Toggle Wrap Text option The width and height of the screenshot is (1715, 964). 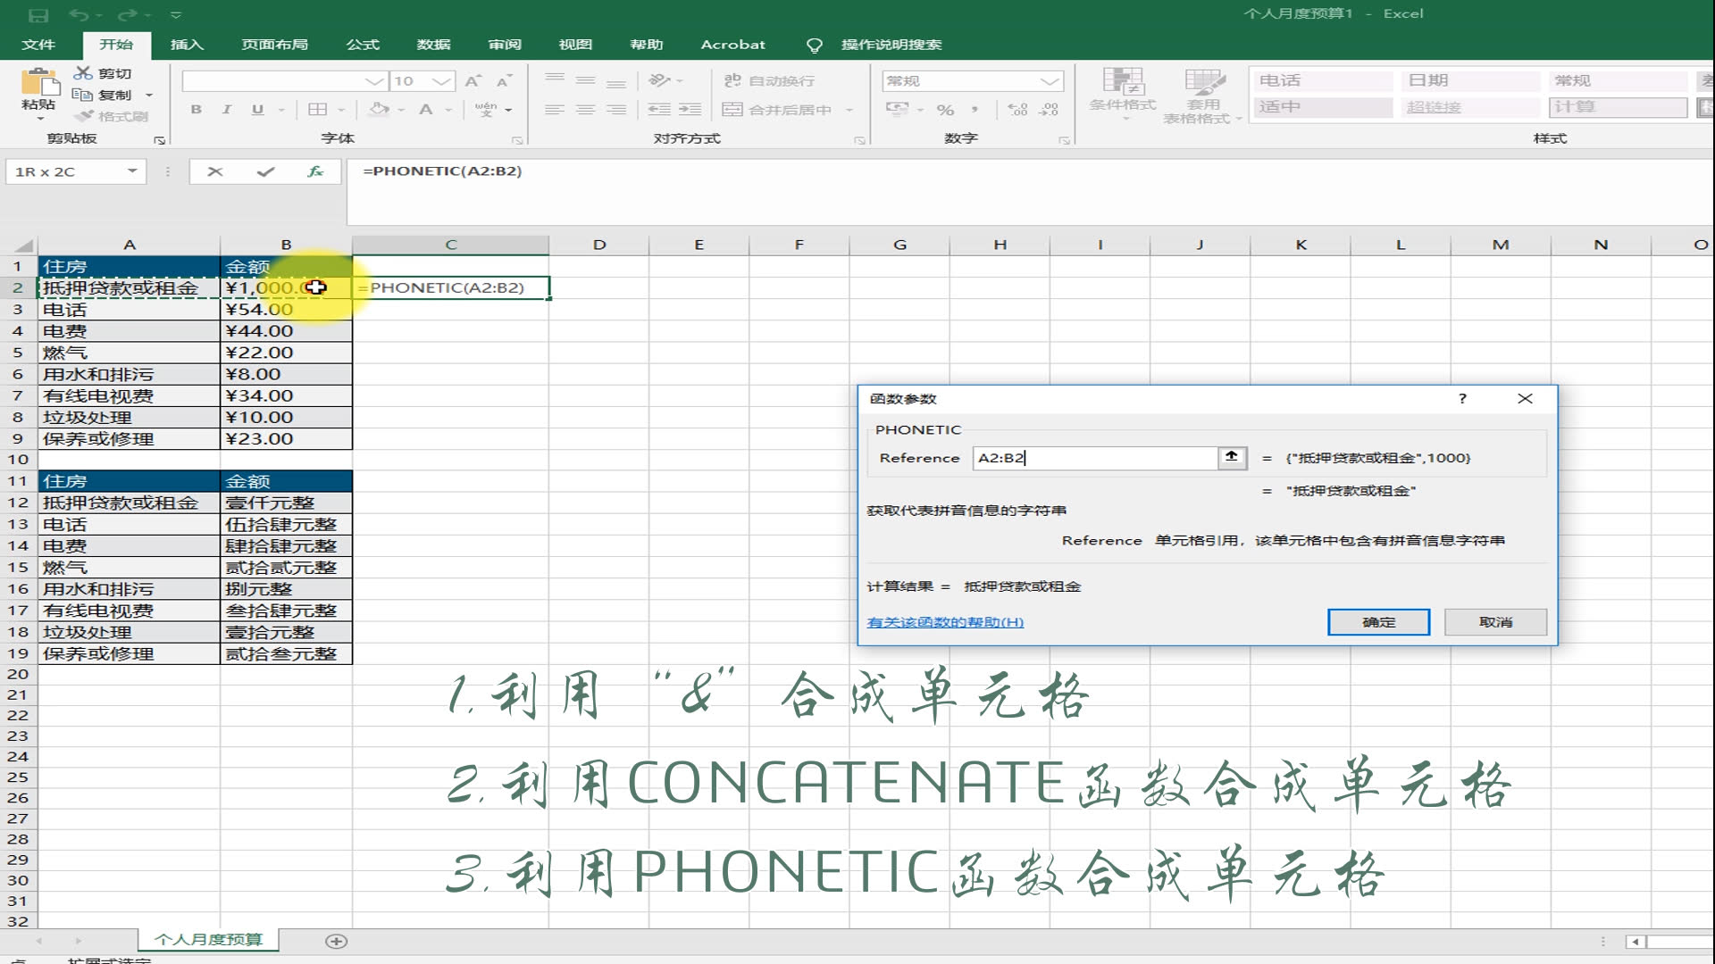coord(770,81)
